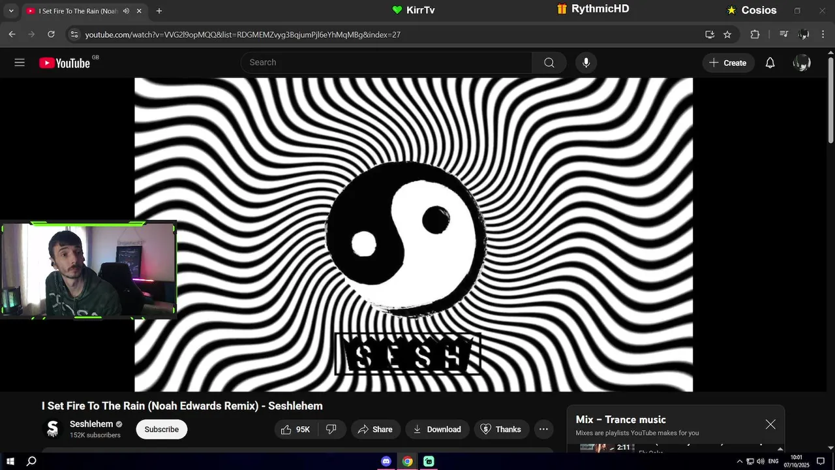Open Discord from the taskbar
The height and width of the screenshot is (470, 835).
pyautogui.click(x=386, y=462)
